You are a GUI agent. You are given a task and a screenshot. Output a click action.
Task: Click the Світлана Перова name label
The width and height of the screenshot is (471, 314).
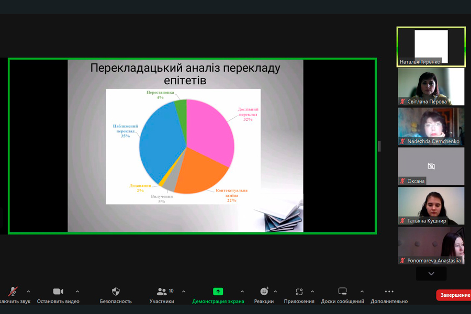pos(427,102)
